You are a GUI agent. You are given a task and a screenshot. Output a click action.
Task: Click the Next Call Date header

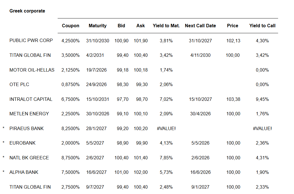[x=200, y=26]
